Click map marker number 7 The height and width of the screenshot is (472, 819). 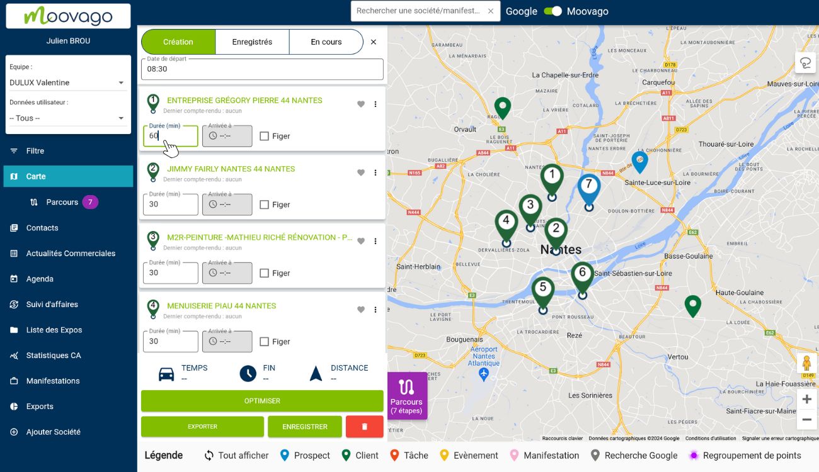[x=588, y=192]
